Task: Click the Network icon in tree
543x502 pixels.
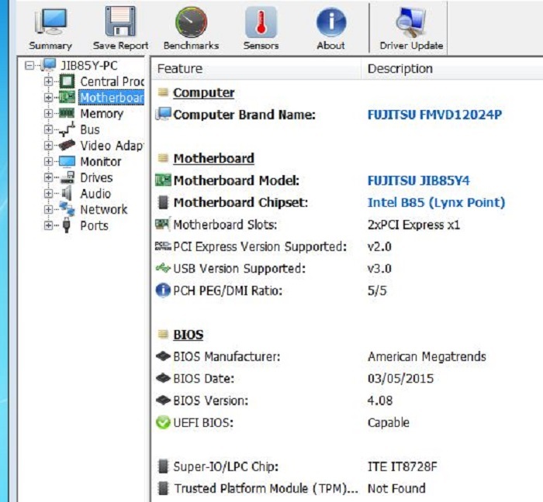Action: click(67, 209)
